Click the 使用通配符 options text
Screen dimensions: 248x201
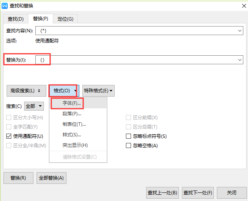coord(47,41)
